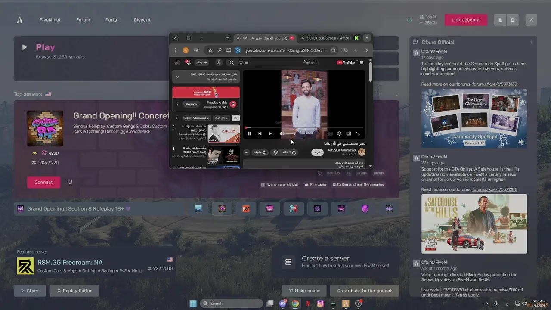Click the Cfx.re Official feed help icon

tap(531, 42)
